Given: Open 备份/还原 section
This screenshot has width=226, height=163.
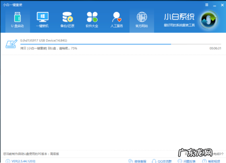Looking at the screenshot, I should [x=67, y=20].
